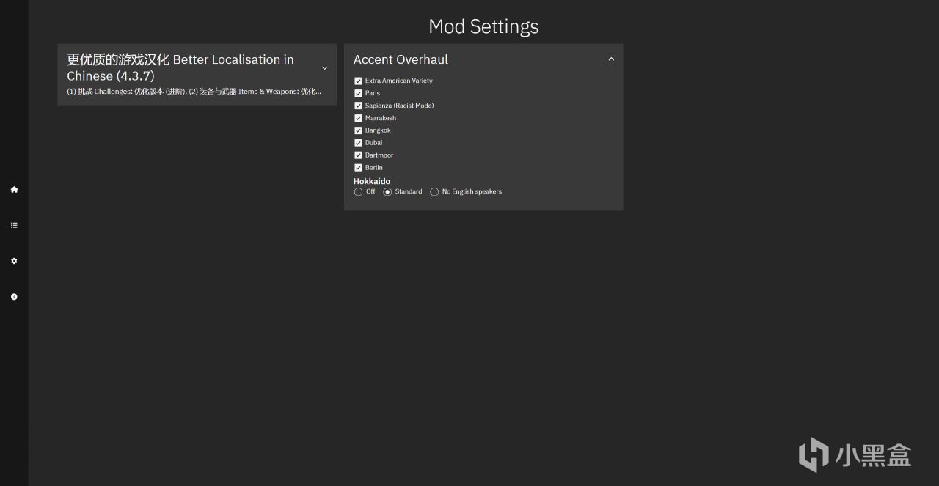Uncheck the Bangkok checkbox
This screenshot has height=486, width=939.
pyautogui.click(x=358, y=130)
